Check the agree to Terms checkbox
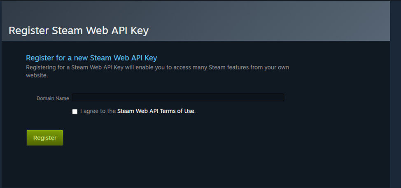The image size is (401, 188). point(75,111)
